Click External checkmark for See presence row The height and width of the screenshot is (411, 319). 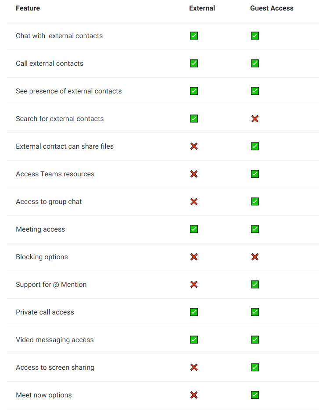[x=194, y=91]
